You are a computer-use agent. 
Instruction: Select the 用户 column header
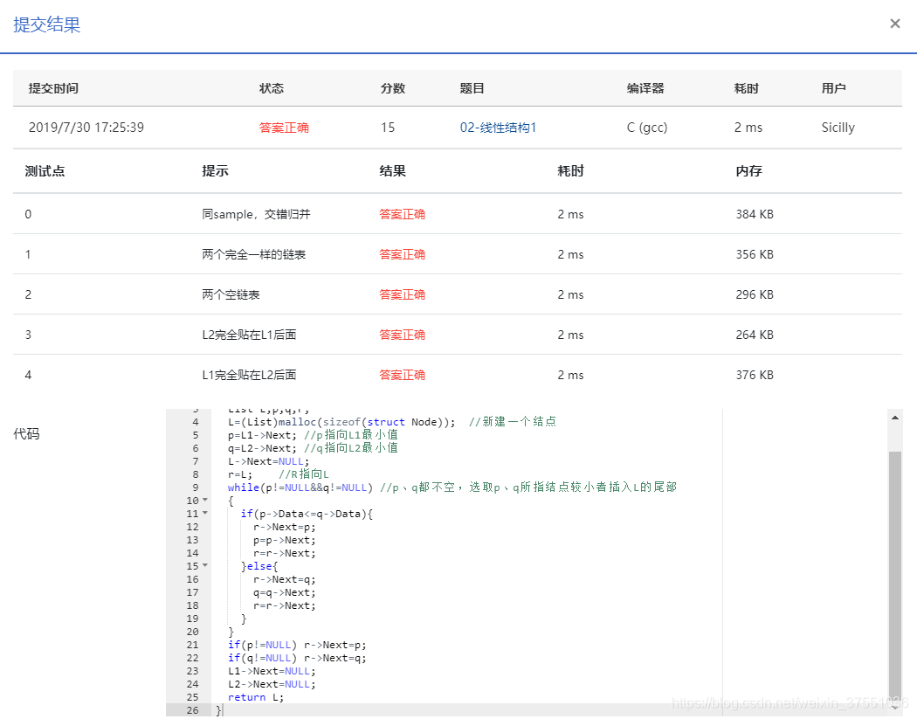tap(833, 88)
